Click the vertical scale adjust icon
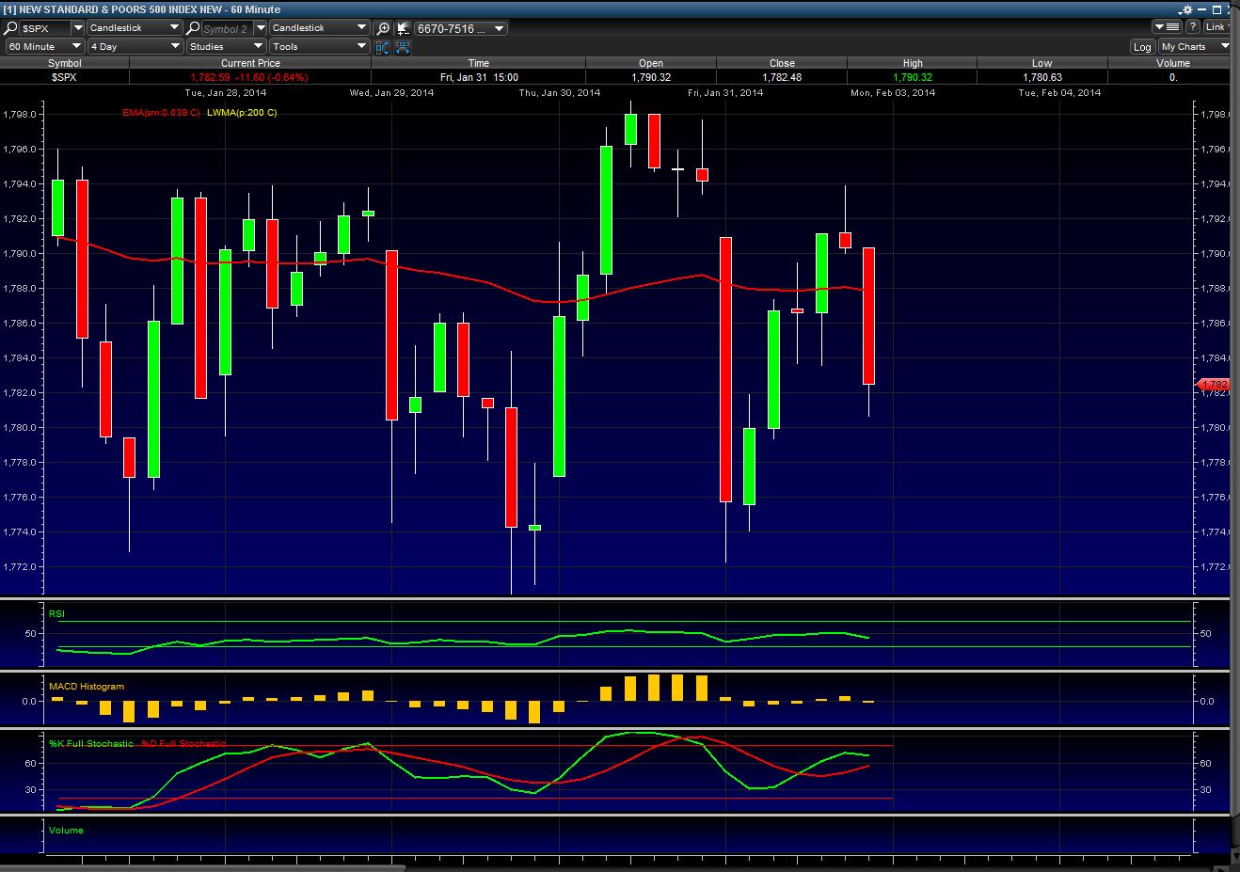Image resolution: width=1240 pixels, height=872 pixels. pyautogui.click(x=383, y=46)
